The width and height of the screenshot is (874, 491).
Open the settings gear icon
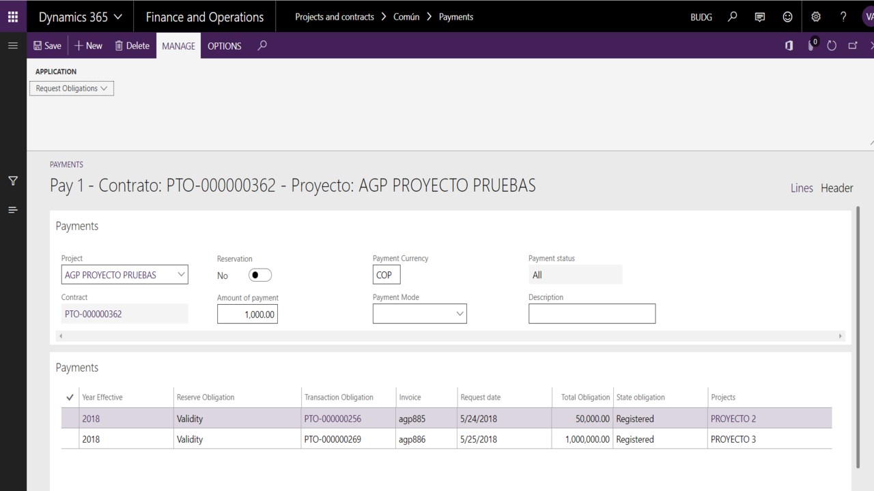[x=816, y=16]
